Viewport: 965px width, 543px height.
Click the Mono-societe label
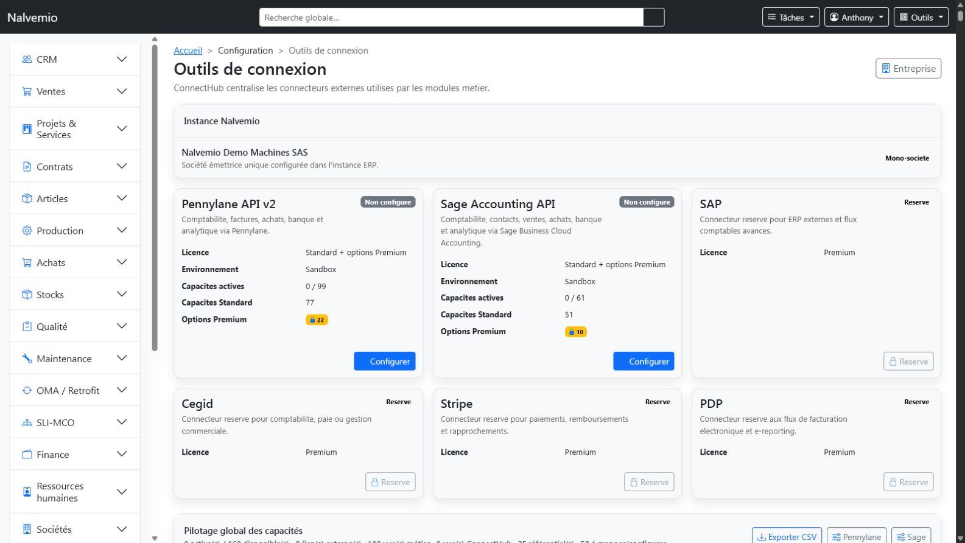tap(907, 158)
